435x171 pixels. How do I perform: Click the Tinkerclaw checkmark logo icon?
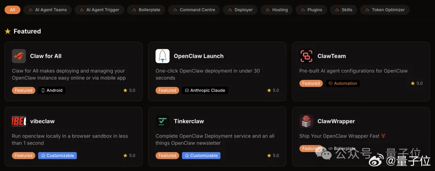(163, 121)
